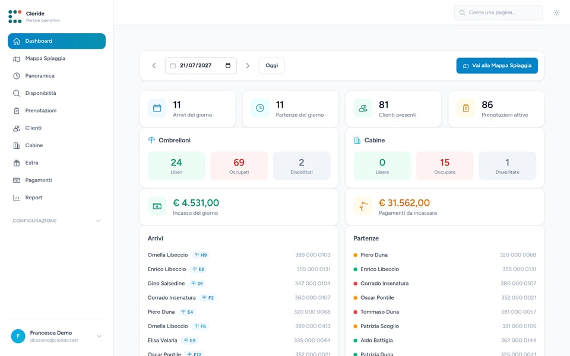Click the E2 umbrella tag
Screen dimensions: 570x356
coord(198,269)
